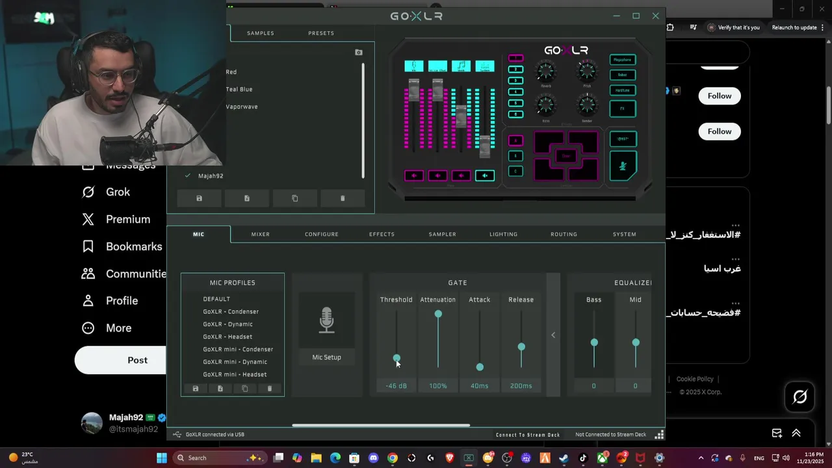Open the Discord icon in the taskbar
This screenshot has width=832, height=468.
[x=373, y=458]
